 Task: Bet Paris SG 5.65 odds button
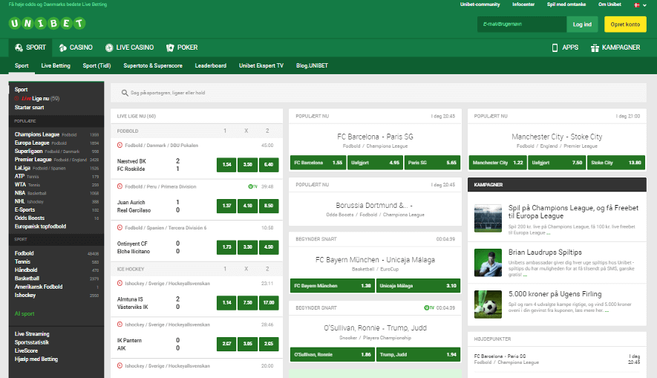pyautogui.click(x=432, y=163)
